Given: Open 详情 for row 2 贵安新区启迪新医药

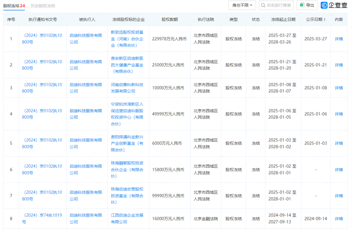Looking at the screenshot, I should pyautogui.click(x=339, y=65).
